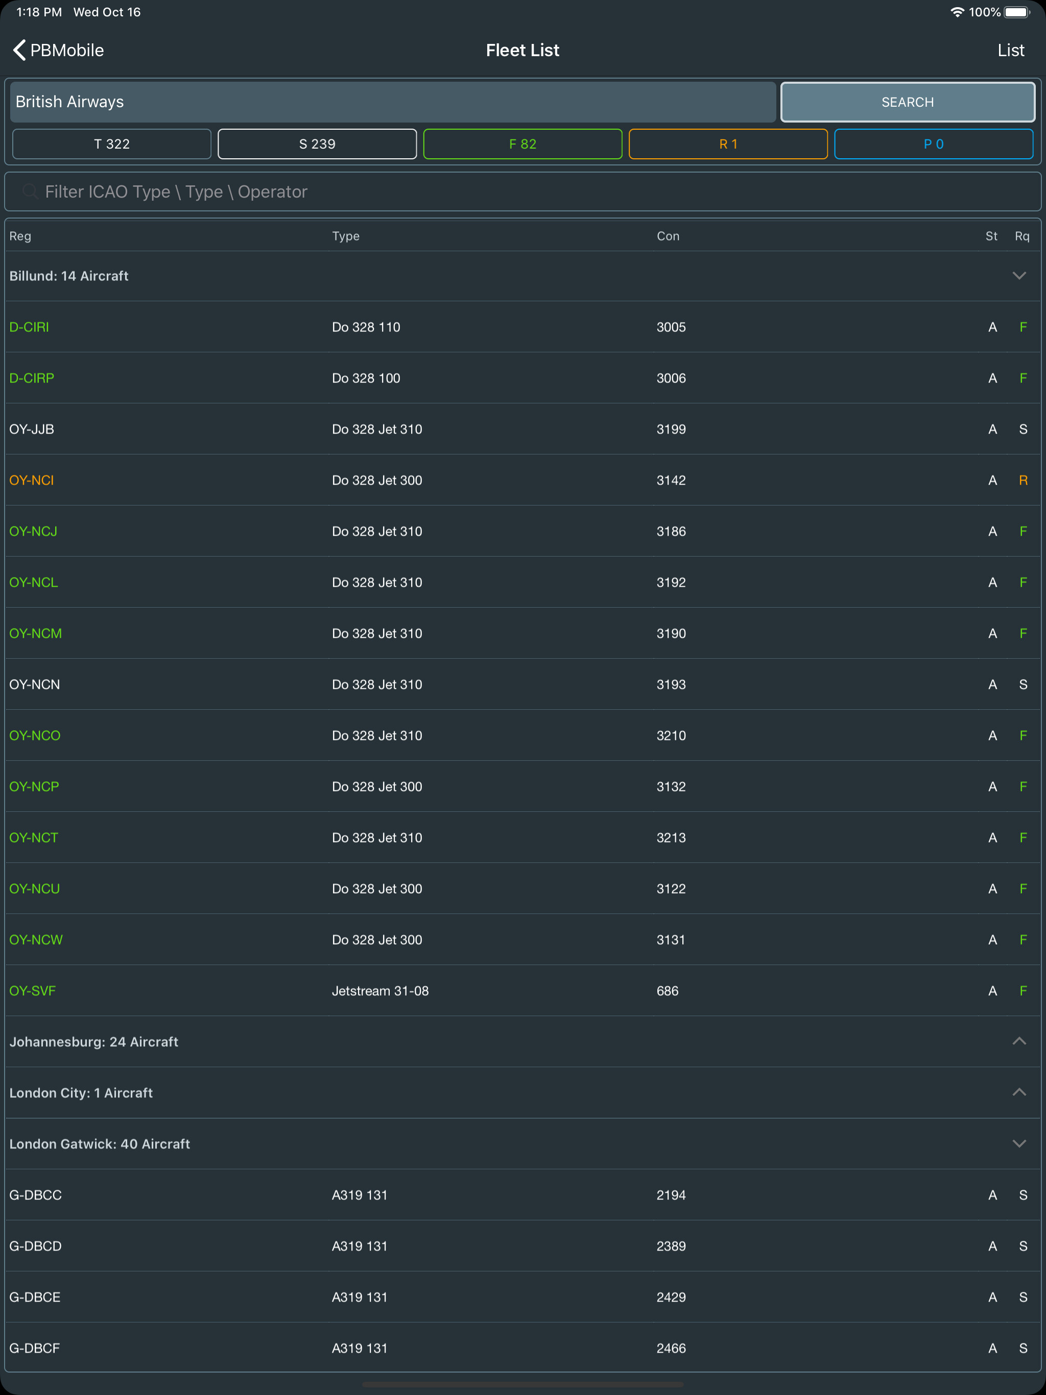Tap the battery status icon
This screenshot has width=1046, height=1395.
[1017, 12]
